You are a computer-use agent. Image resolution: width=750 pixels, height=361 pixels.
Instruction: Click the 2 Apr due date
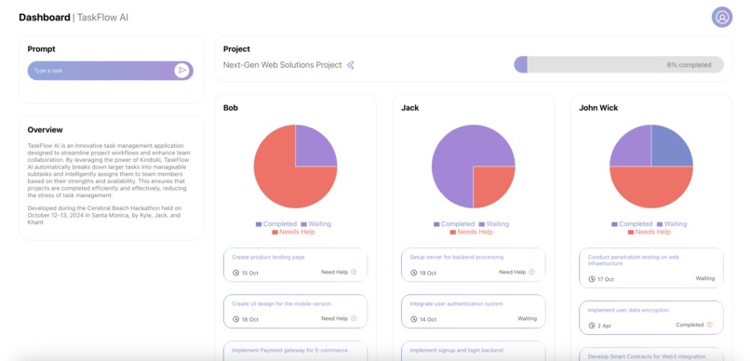(605, 326)
